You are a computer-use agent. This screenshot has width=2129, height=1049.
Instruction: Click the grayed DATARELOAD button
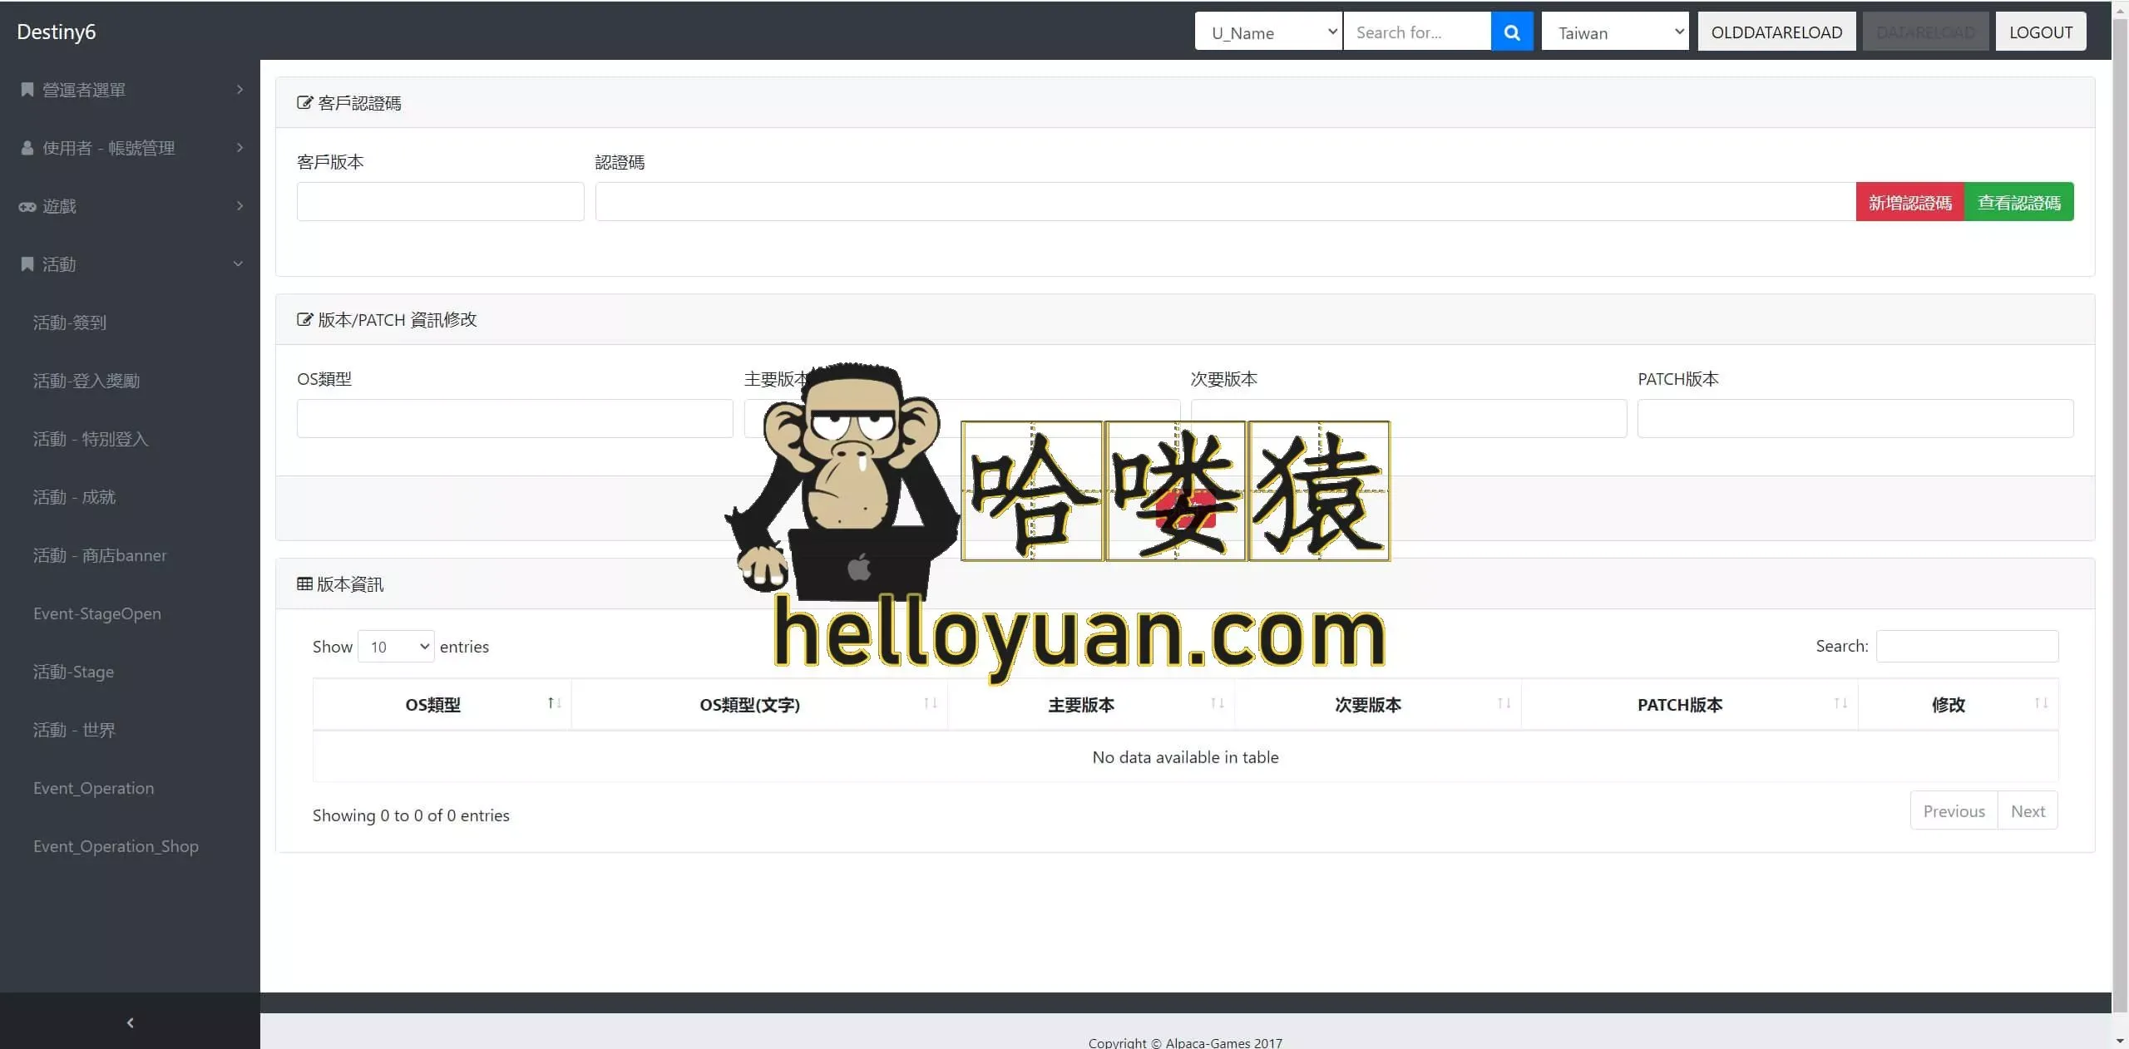click(1925, 32)
